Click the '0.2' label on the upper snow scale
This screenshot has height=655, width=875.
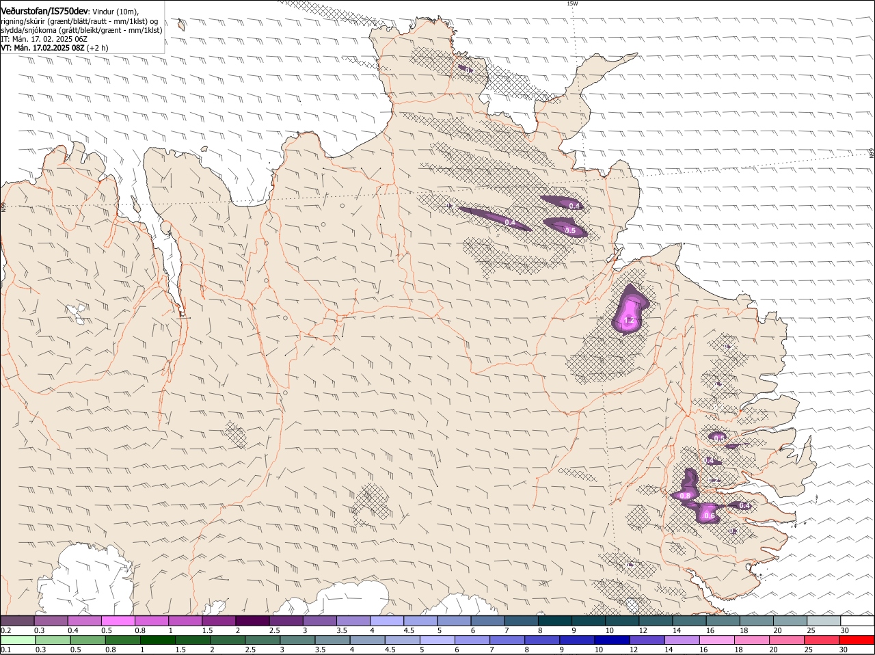[5, 630]
